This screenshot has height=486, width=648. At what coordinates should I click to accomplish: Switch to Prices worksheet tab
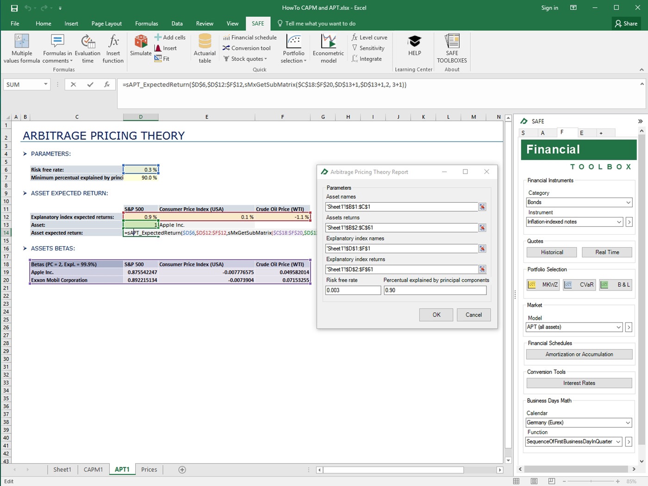point(149,470)
